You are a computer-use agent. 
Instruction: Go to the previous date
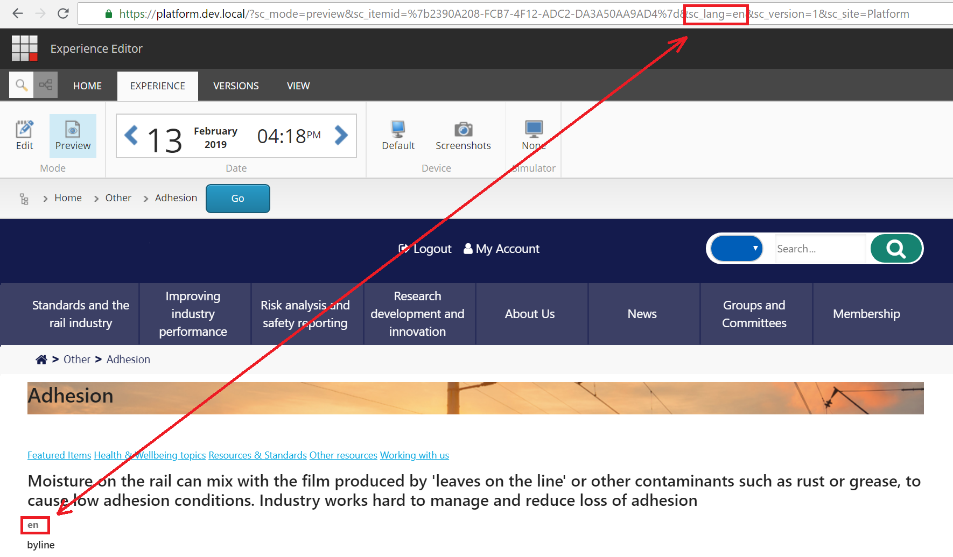pos(131,135)
